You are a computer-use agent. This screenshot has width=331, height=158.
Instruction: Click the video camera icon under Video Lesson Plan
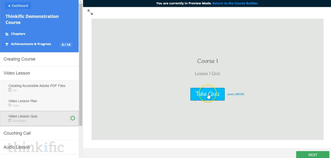pyautogui.click(x=10, y=105)
